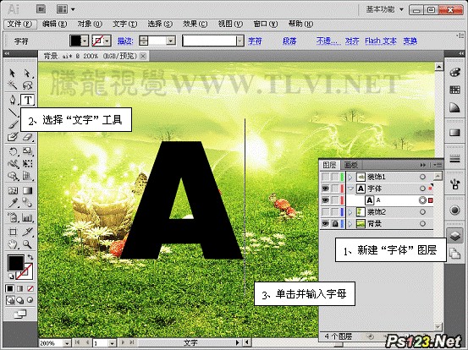Hide the A text sublayer

click(x=325, y=200)
